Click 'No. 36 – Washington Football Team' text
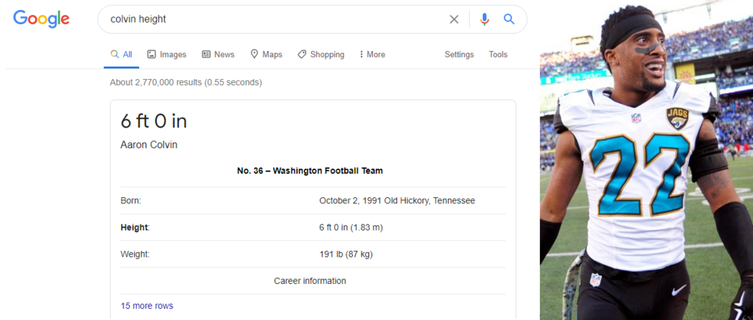The image size is (753, 320). 309,171
